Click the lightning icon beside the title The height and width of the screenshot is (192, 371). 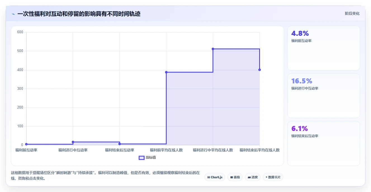[13, 14]
